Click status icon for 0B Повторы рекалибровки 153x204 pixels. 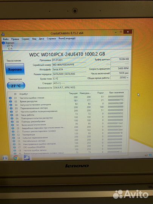click(x=12, y=122)
